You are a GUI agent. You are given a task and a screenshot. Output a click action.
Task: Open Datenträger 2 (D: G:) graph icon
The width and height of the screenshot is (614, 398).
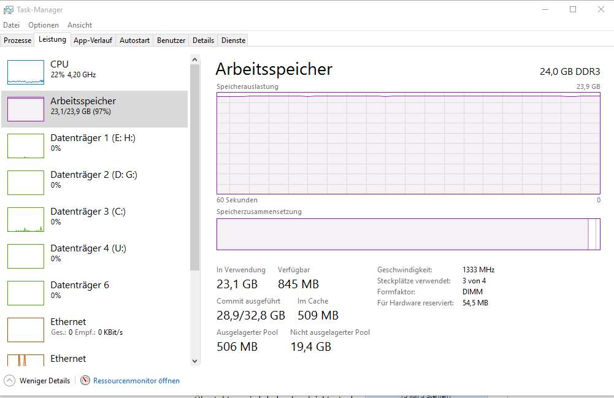26,183
